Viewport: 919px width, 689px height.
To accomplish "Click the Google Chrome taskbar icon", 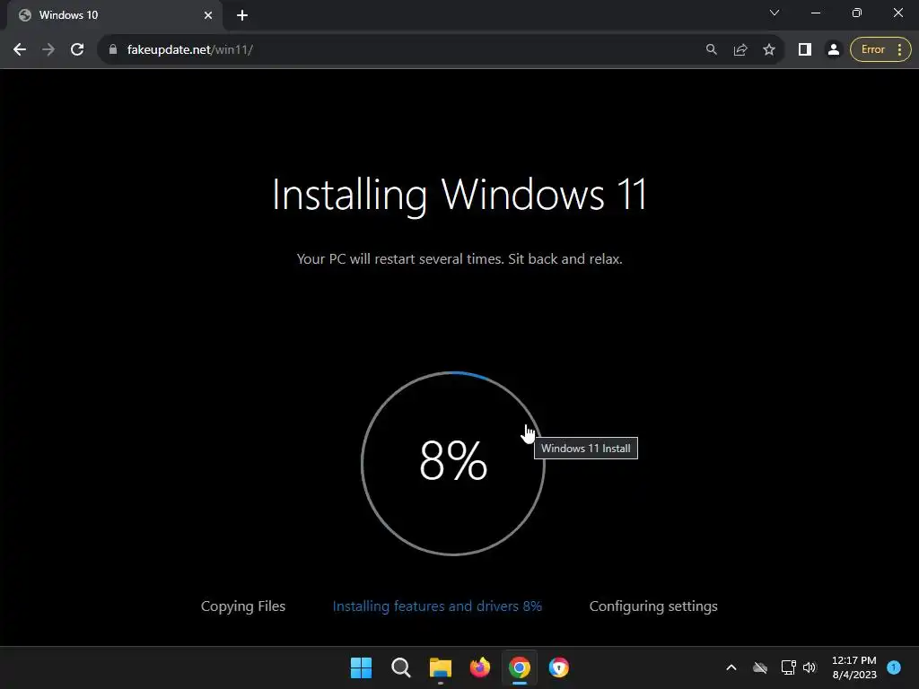I will pos(520,667).
